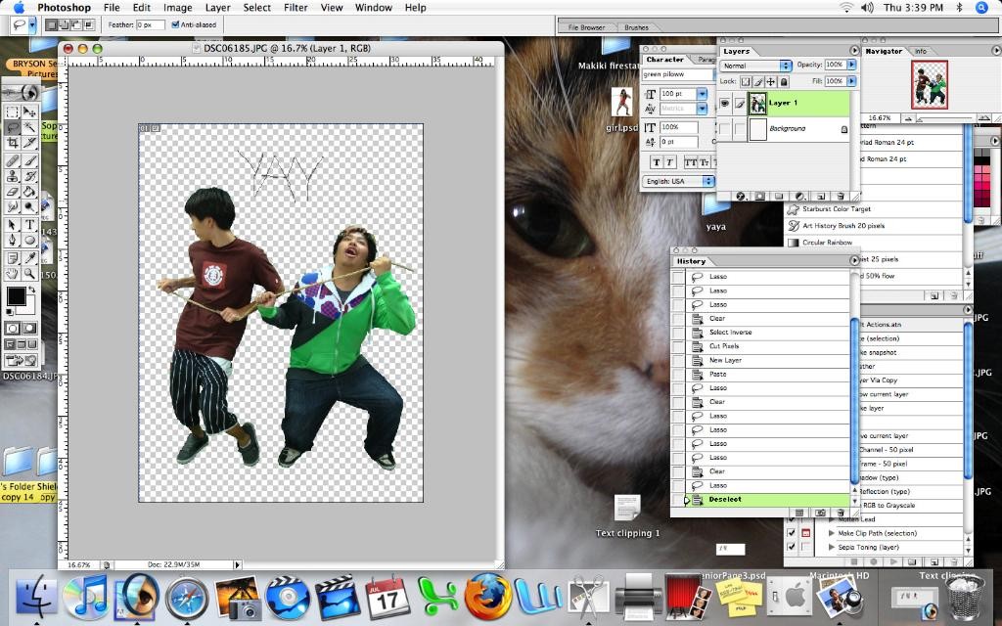Hide Layer 1 with its eye icon

725,104
